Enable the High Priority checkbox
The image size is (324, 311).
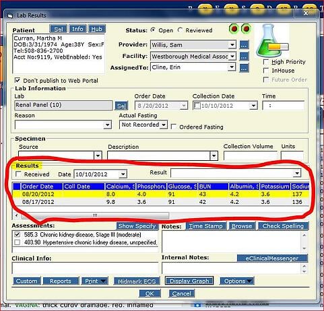click(x=266, y=62)
